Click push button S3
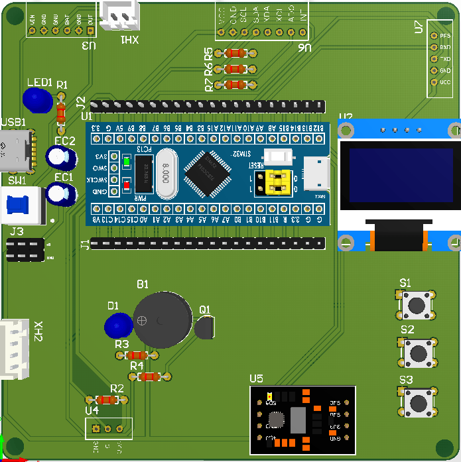 point(418,403)
